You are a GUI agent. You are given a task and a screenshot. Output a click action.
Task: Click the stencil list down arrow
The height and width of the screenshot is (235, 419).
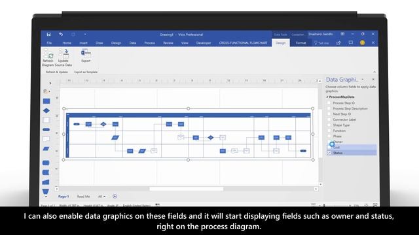click(x=46, y=197)
